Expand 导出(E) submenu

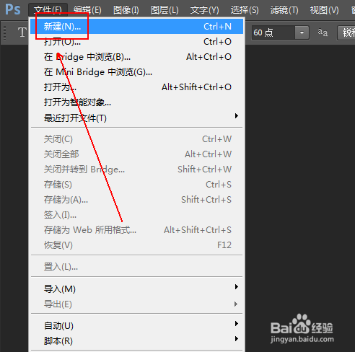pos(136,304)
